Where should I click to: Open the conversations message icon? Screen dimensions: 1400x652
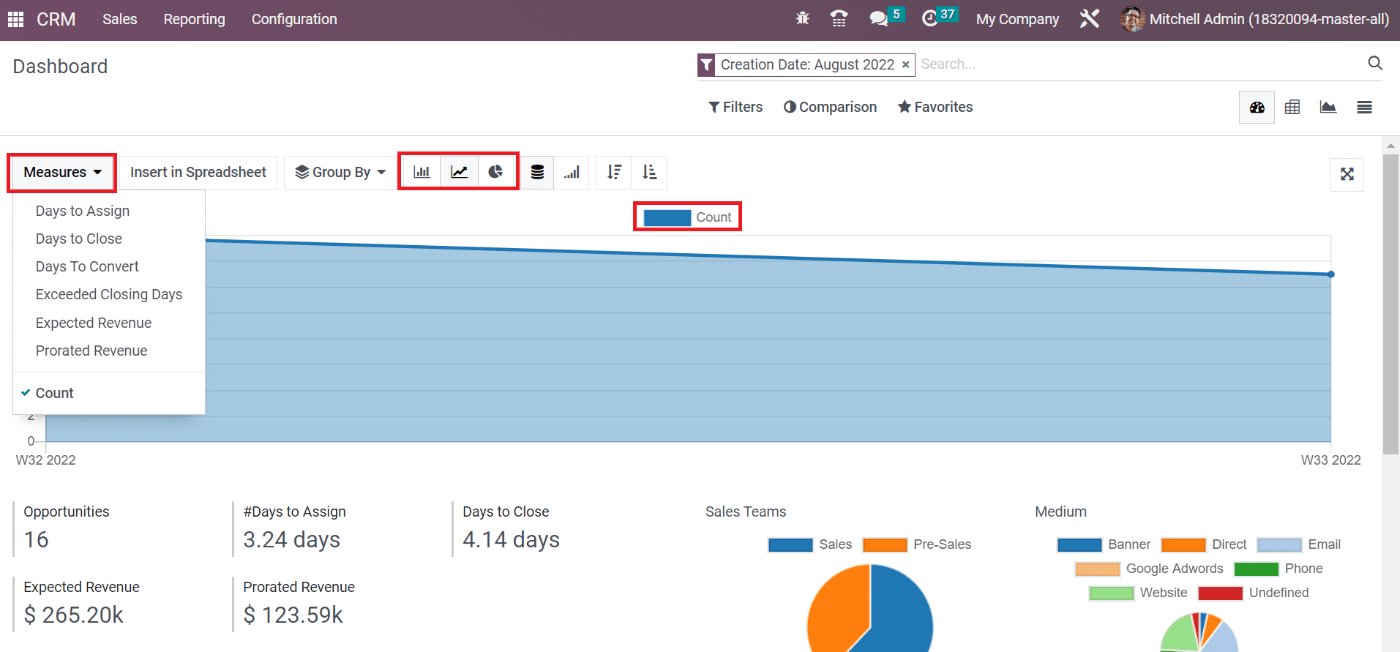click(x=878, y=19)
